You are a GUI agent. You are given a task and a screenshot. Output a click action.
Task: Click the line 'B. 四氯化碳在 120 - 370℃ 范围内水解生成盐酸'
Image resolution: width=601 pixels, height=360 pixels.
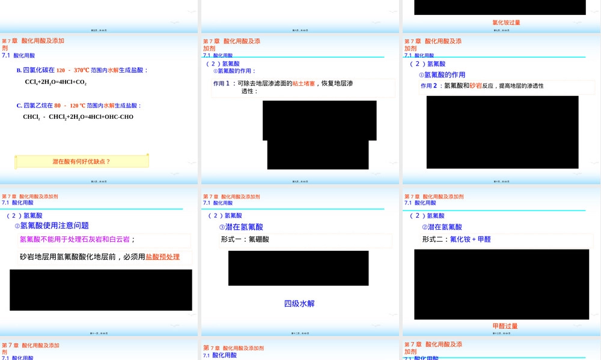[x=82, y=70]
